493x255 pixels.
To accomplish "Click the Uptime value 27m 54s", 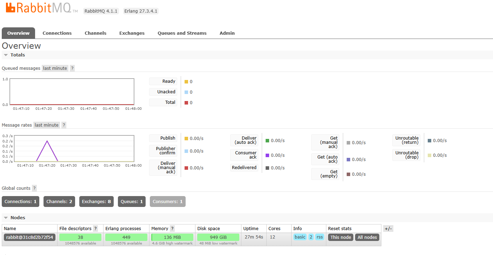I will 253,237.
